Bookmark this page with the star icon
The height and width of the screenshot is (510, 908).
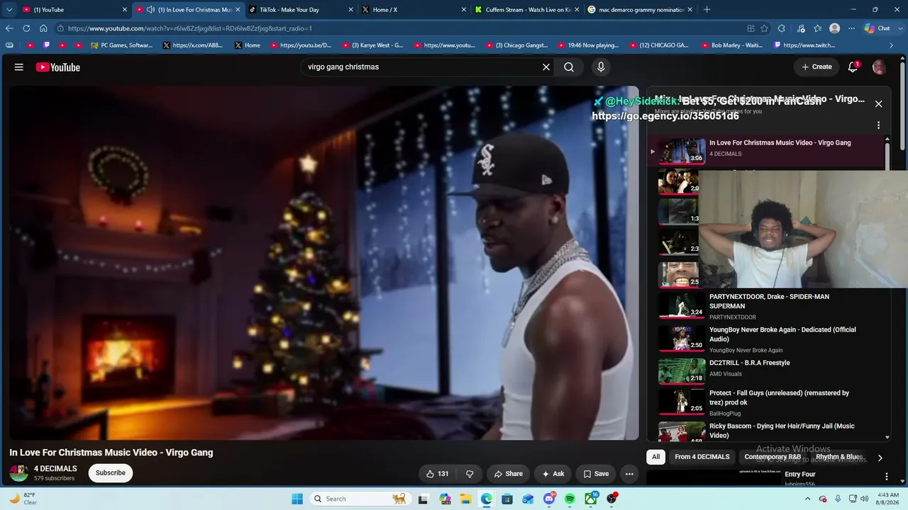(x=764, y=28)
